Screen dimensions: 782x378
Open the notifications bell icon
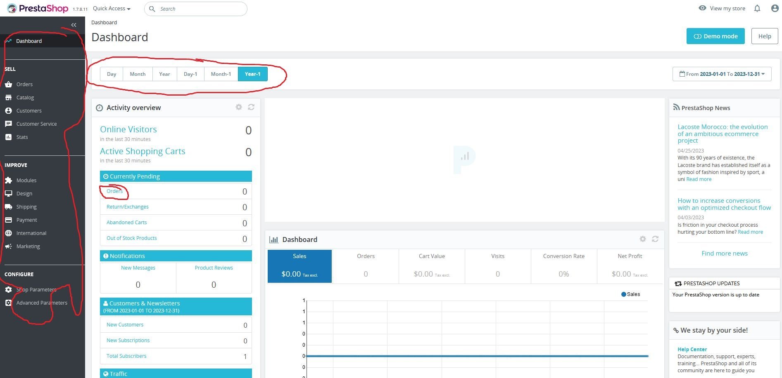point(757,8)
